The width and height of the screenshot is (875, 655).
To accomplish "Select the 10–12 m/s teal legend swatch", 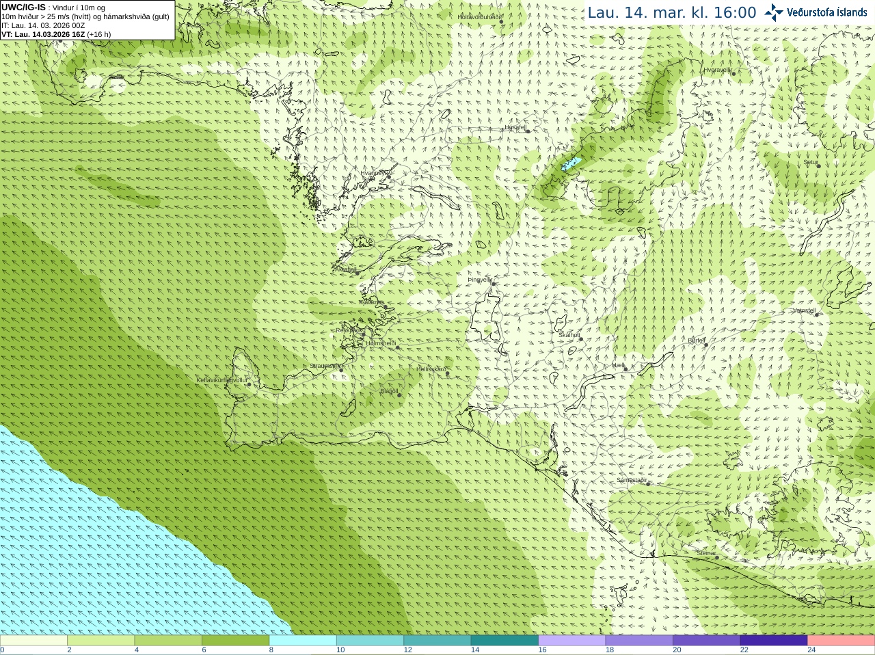I will click(x=370, y=641).
